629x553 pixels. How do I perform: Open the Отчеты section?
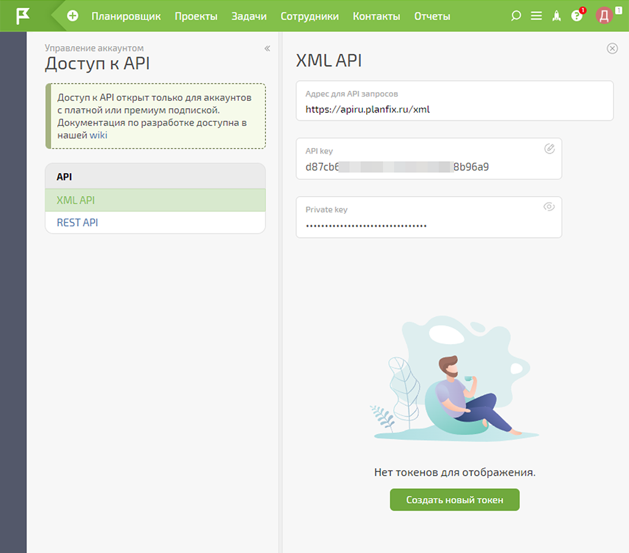tap(432, 16)
